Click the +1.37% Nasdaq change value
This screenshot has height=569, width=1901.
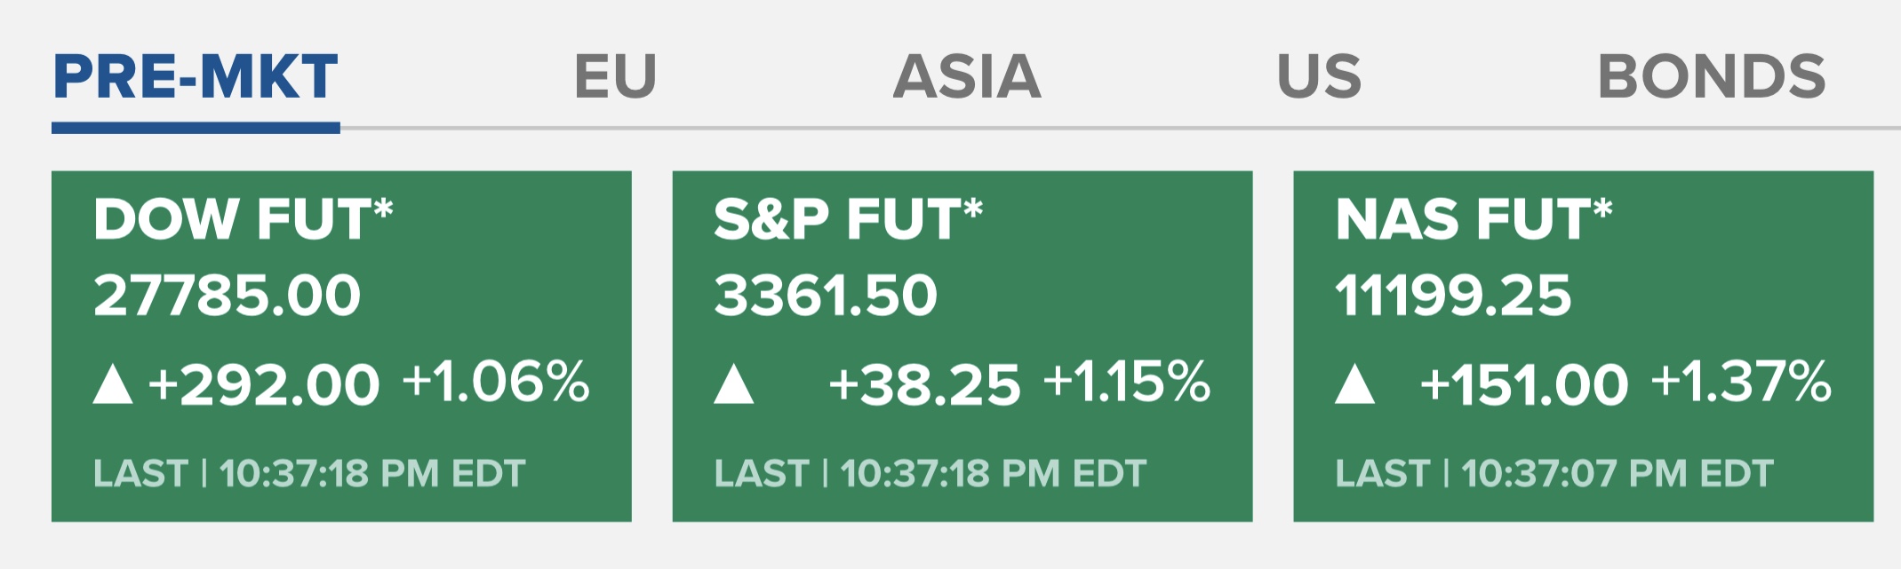1741,383
